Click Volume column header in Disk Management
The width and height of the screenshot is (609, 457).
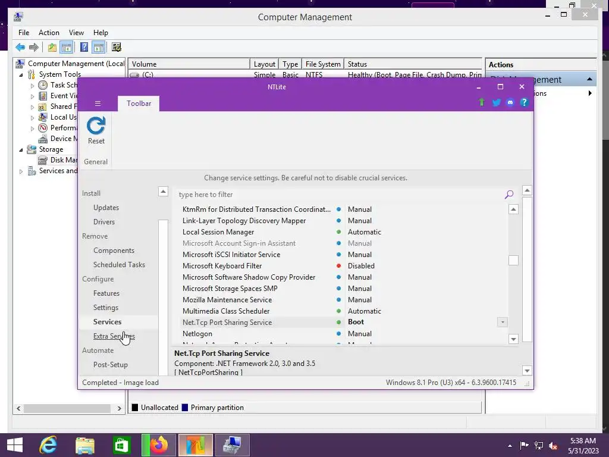(189, 64)
